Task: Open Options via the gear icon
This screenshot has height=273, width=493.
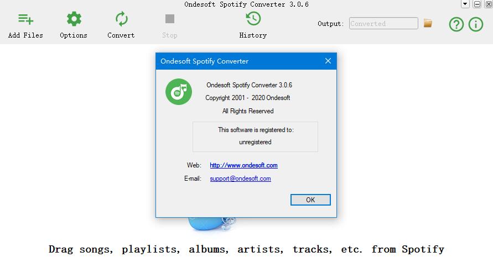Action: click(x=74, y=19)
